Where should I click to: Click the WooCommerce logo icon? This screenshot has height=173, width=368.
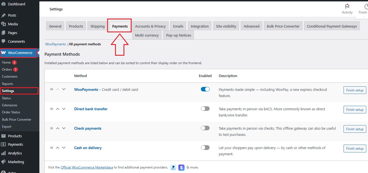click(x=4, y=53)
